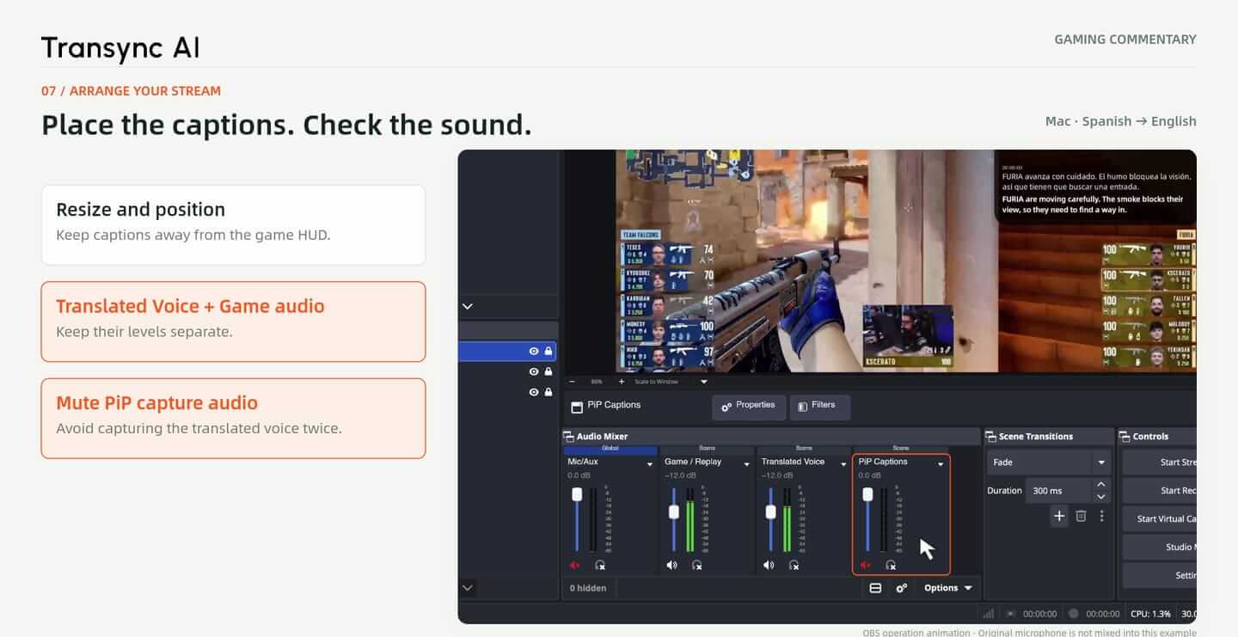This screenshot has width=1238, height=637.
Task: Click the Scene Transitions dock icon
Action: point(991,436)
